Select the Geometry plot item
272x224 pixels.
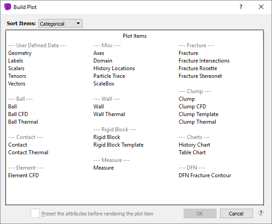point(20,53)
